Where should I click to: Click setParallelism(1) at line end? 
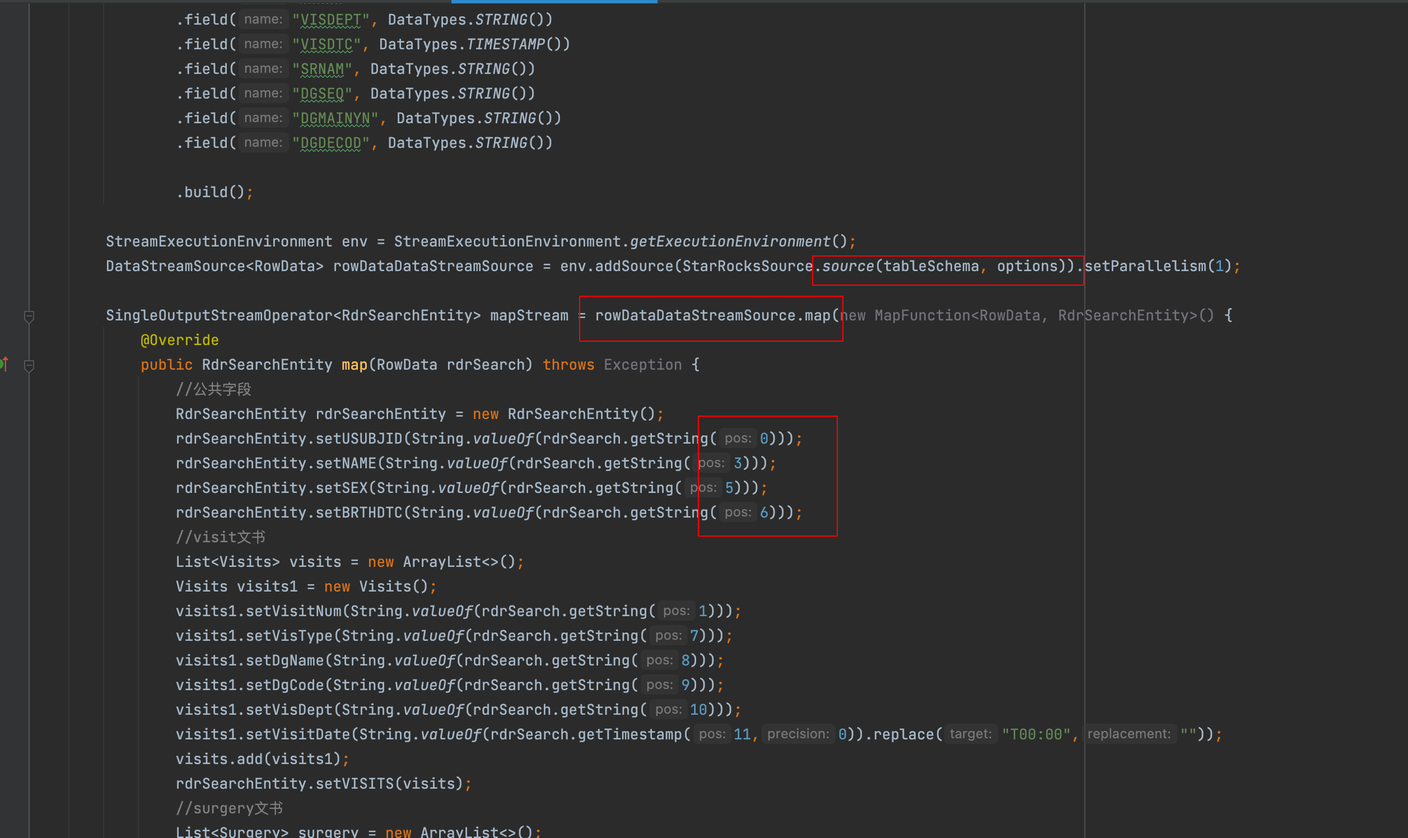coord(1157,266)
